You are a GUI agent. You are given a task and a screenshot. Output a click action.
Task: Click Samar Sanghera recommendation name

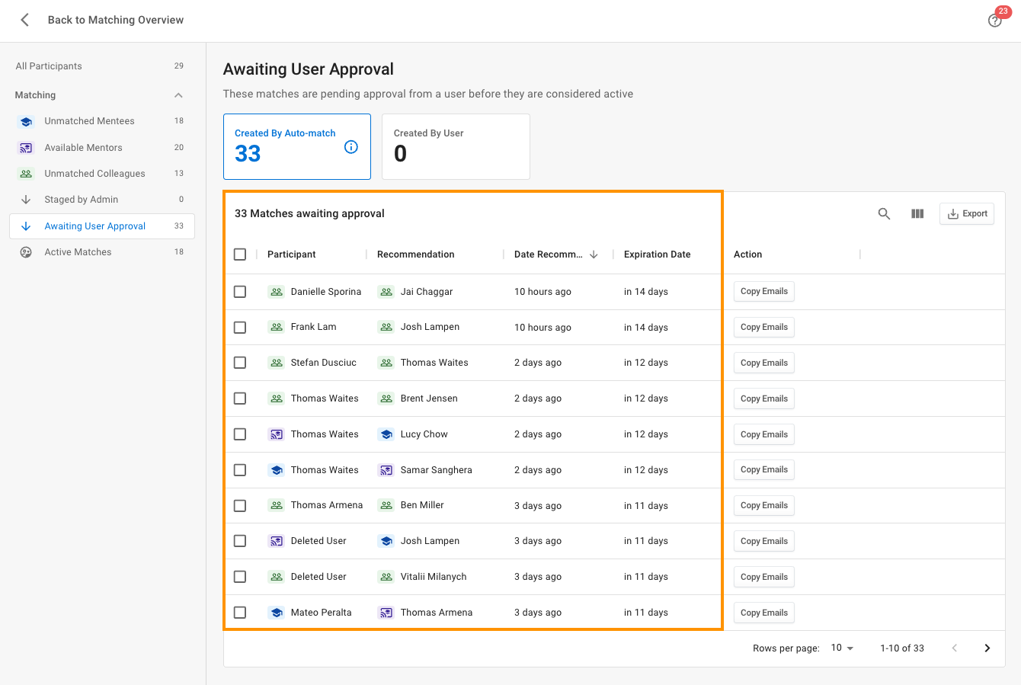437,470
